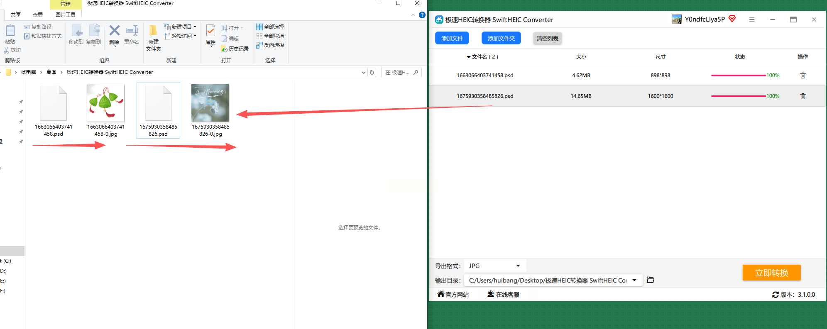Open the export format JPG dropdown
Screen dimensions: 827x329
pyautogui.click(x=495, y=266)
